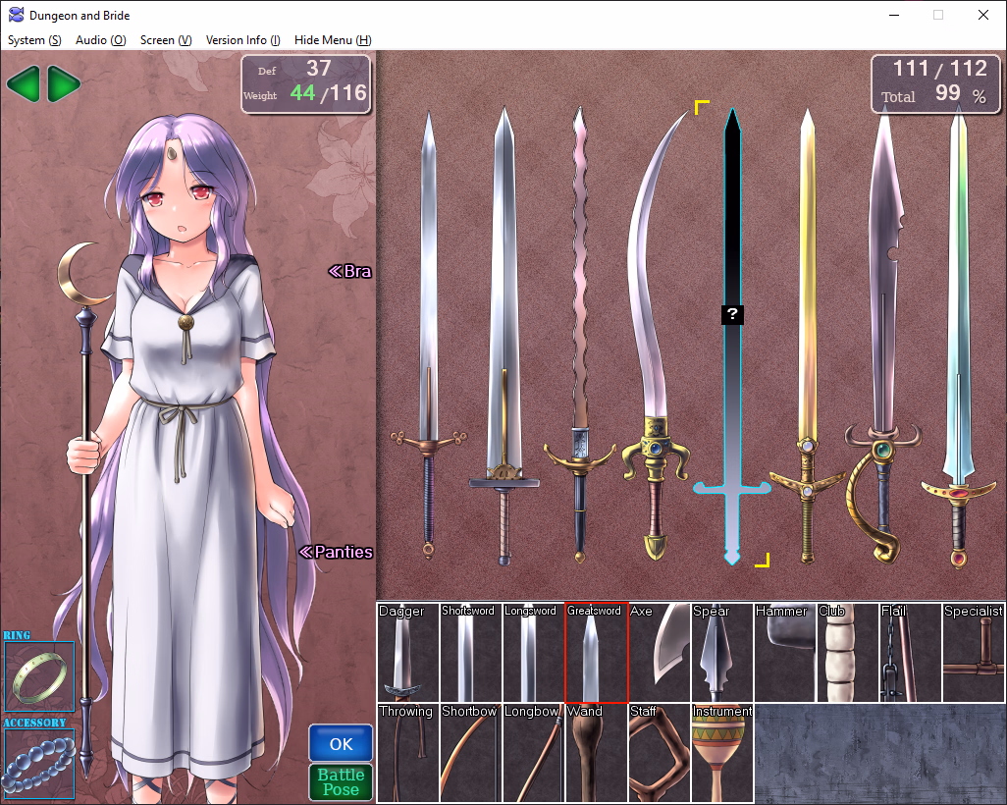Open the Audio menu
The height and width of the screenshot is (805, 1007).
click(x=100, y=40)
